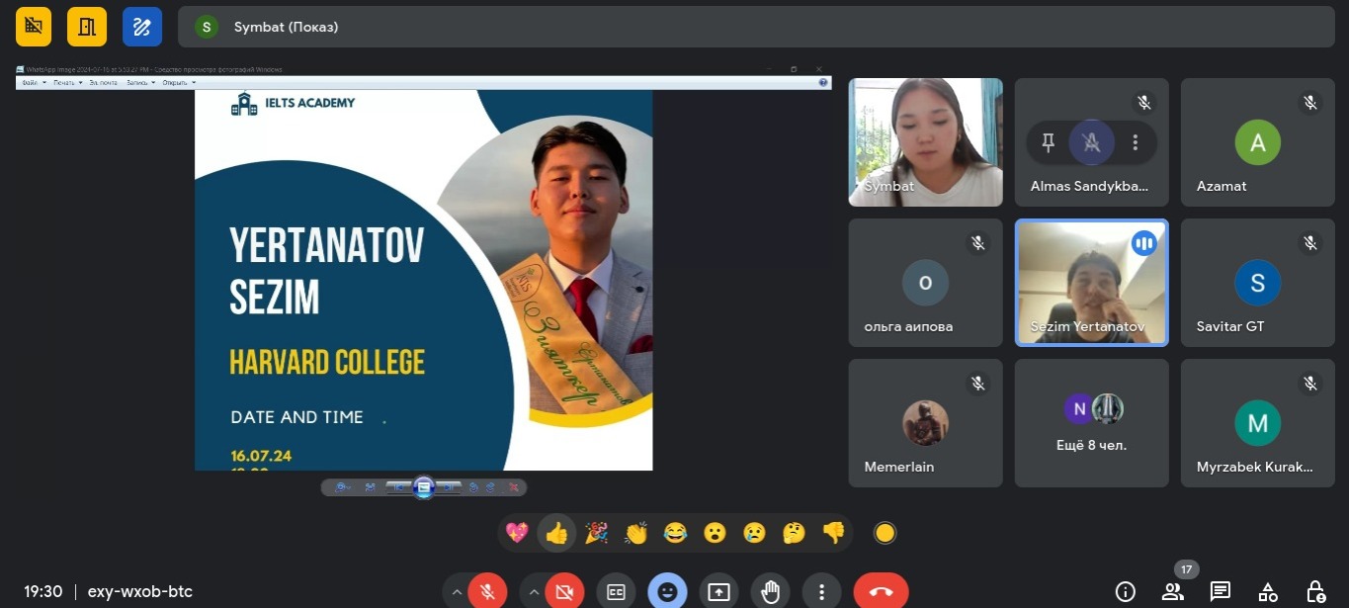Select Memerlain's participant tile
1349x608 pixels.
(x=926, y=423)
